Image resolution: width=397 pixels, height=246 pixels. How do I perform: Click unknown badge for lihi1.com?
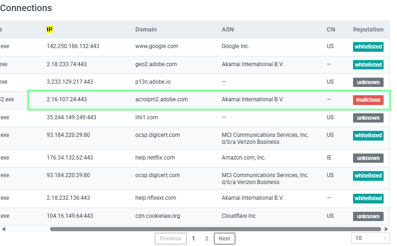point(368,118)
